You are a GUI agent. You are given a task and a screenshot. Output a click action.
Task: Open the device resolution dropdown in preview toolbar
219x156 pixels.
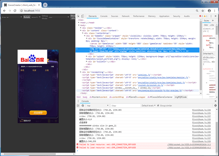12,17
